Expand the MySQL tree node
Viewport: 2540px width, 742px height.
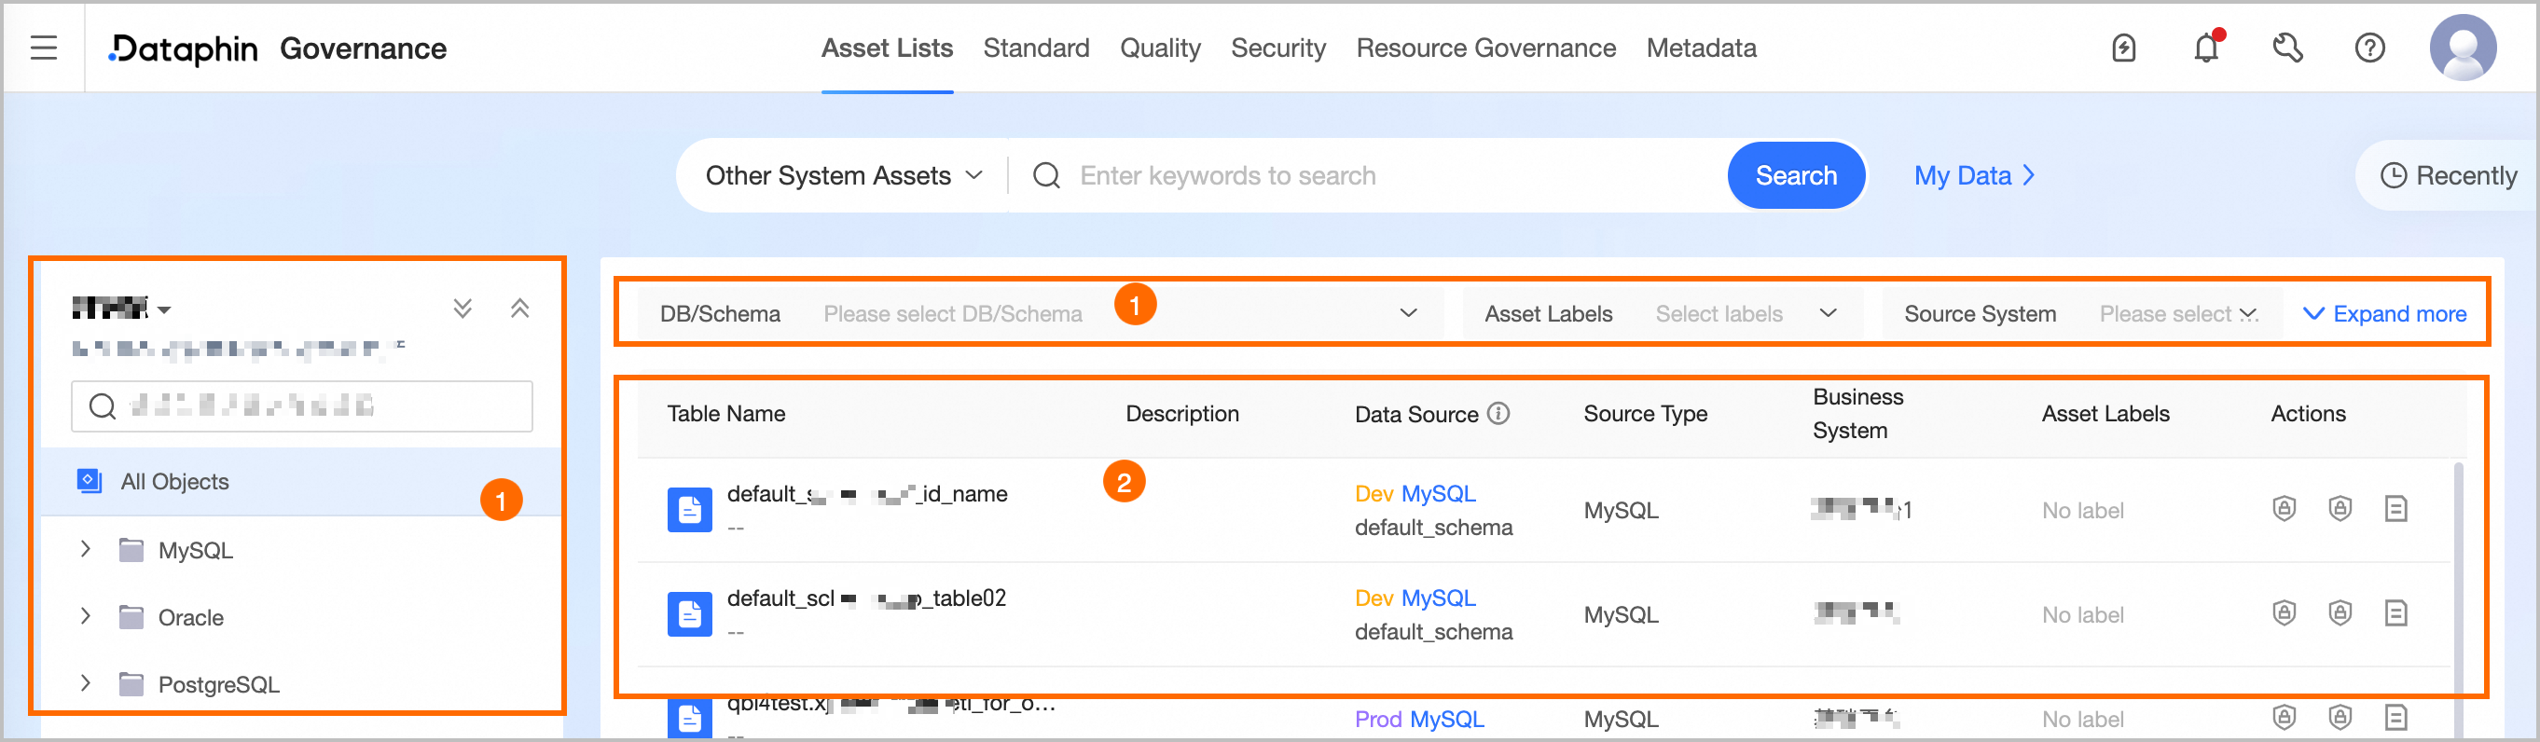[x=86, y=550]
